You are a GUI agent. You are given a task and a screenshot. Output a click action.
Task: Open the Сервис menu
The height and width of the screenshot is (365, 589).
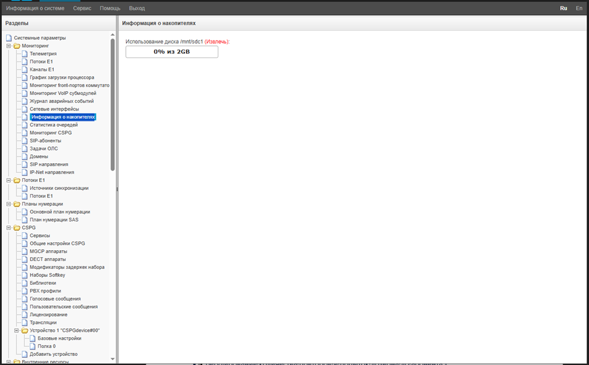pyautogui.click(x=86, y=8)
